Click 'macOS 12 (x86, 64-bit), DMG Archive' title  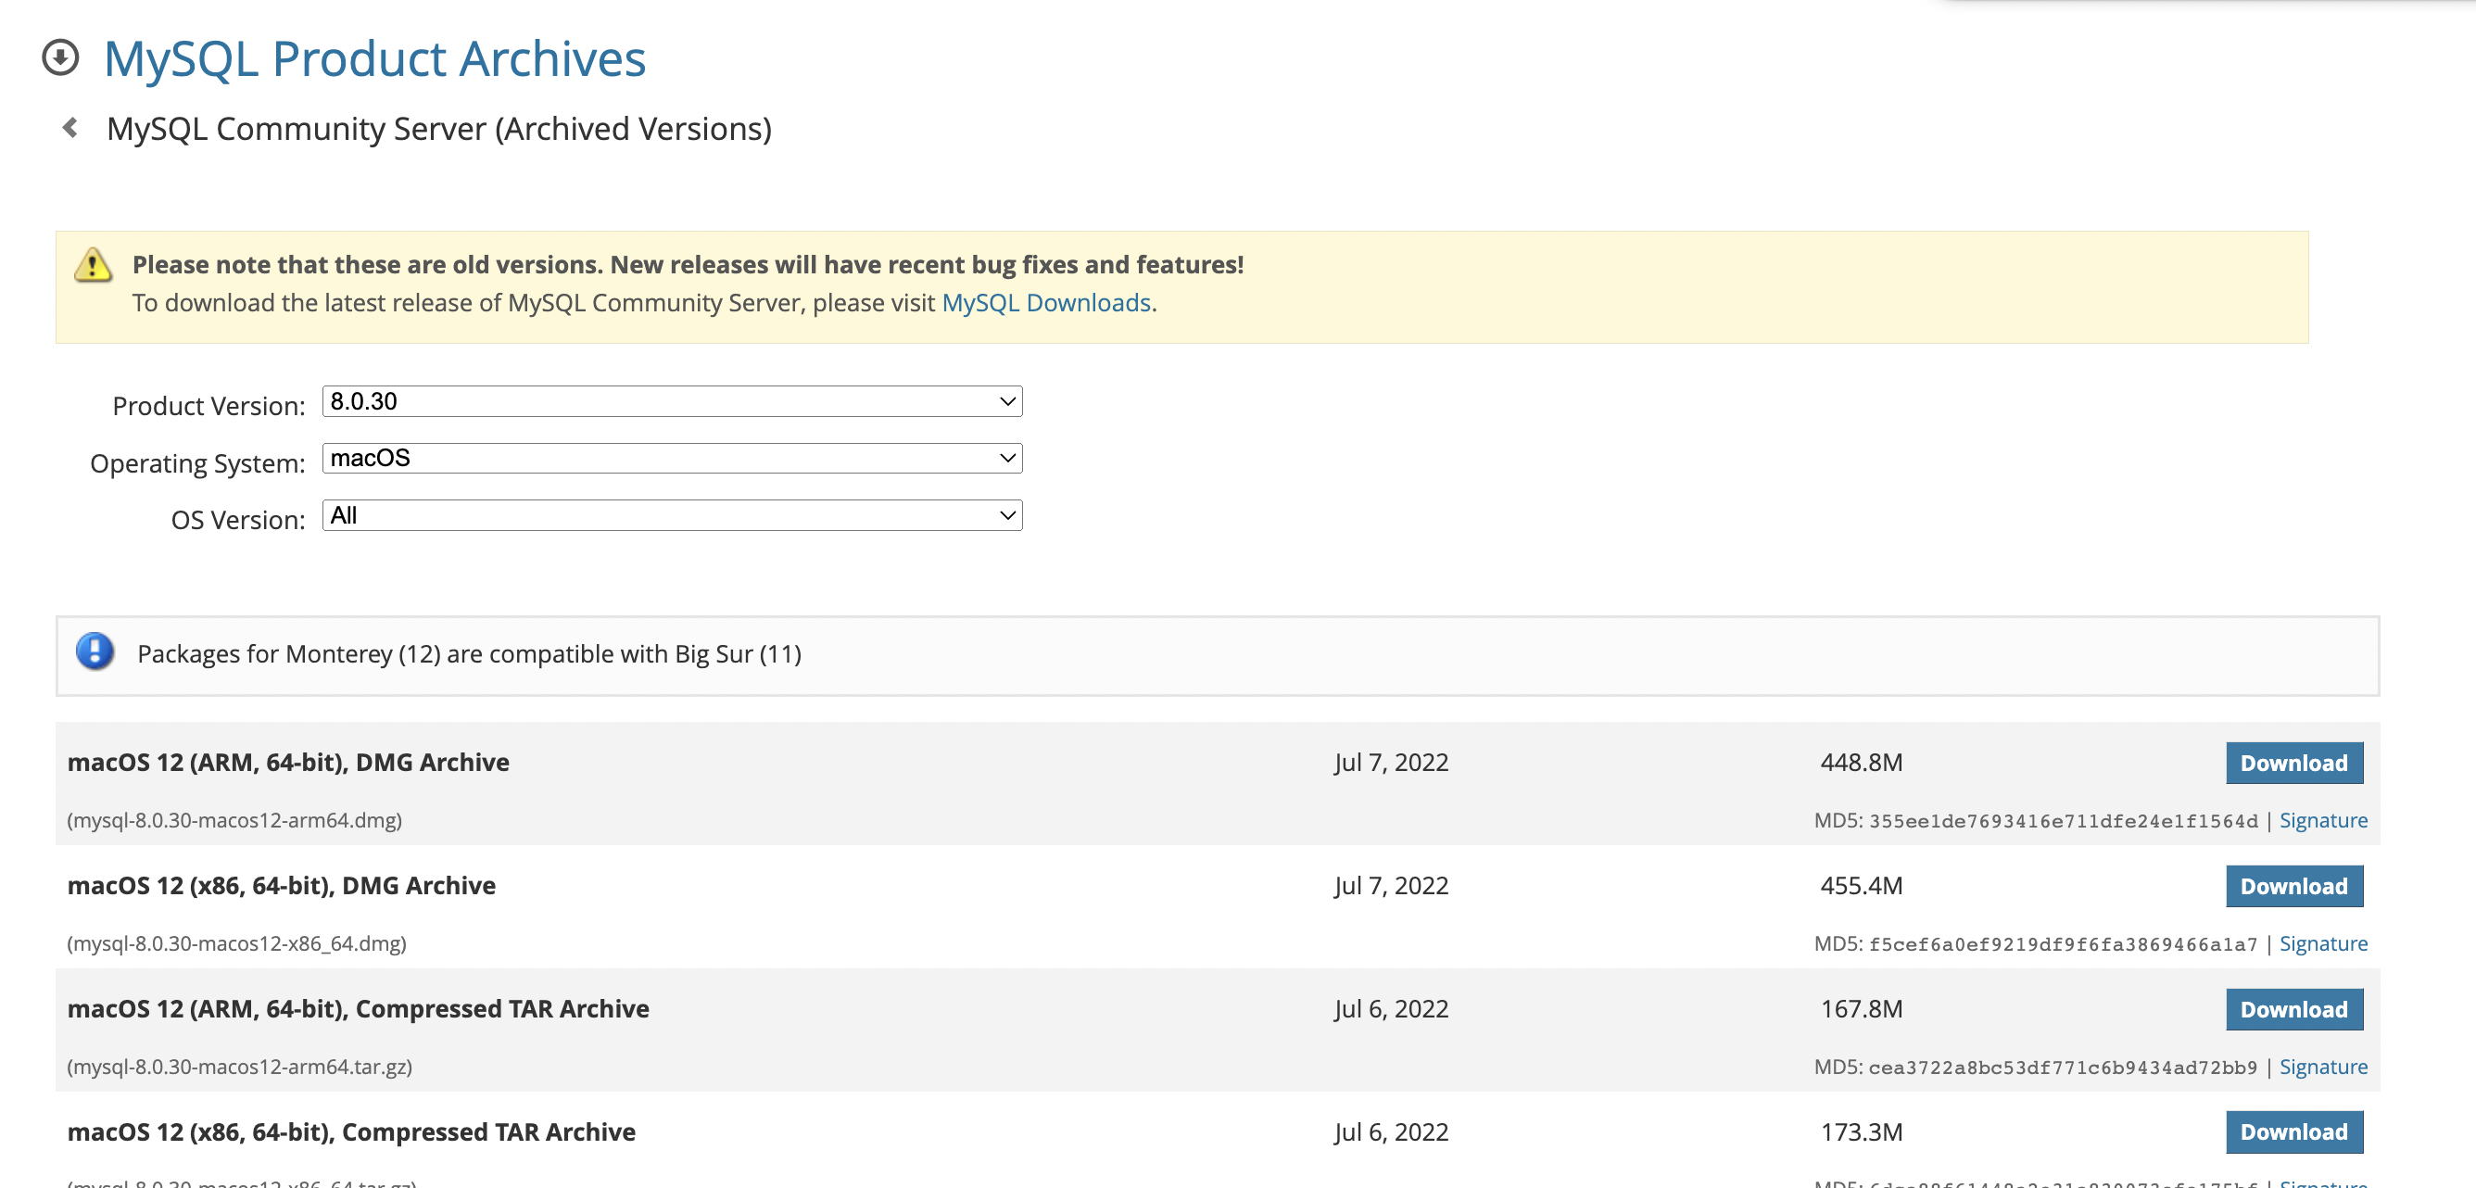[x=282, y=885]
